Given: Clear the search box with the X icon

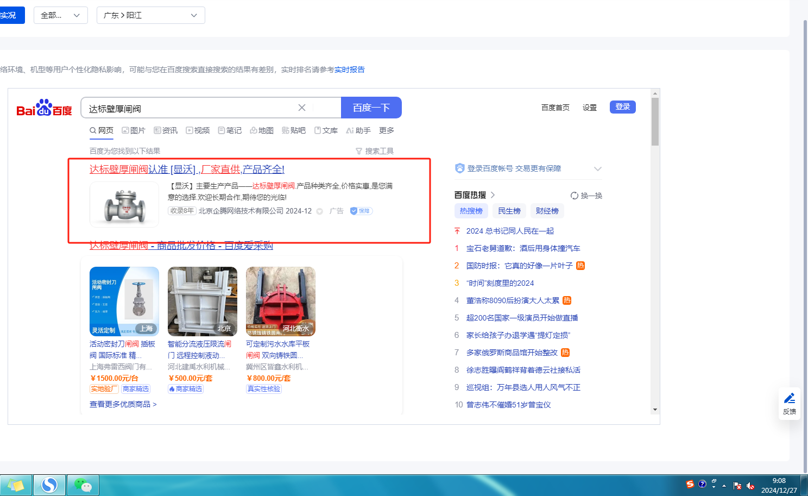Looking at the screenshot, I should pos(302,108).
